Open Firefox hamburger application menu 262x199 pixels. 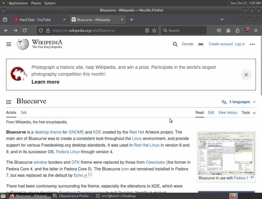click(256, 30)
